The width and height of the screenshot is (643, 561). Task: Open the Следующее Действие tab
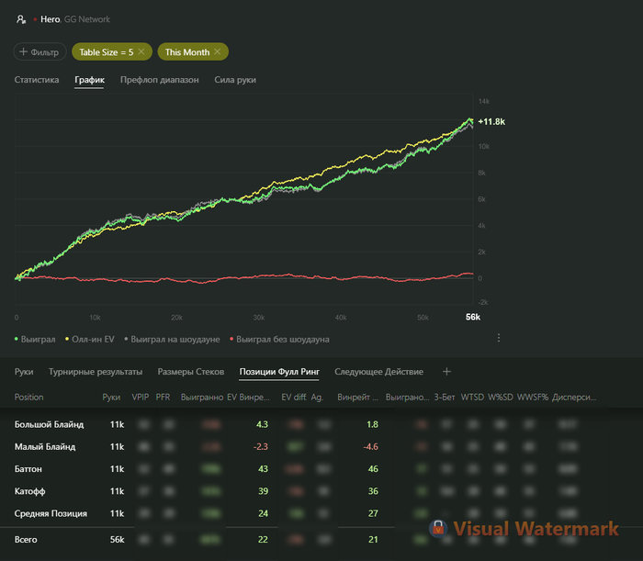(x=378, y=372)
